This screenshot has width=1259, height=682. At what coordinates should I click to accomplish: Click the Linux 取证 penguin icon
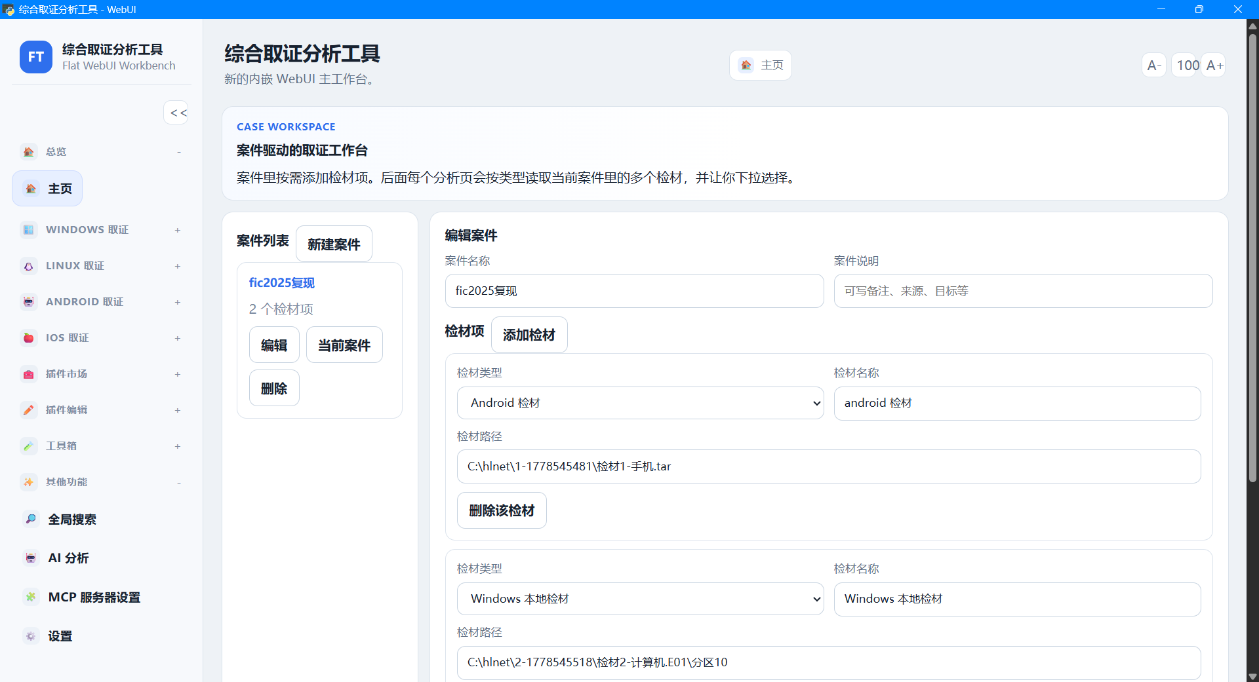click(29, 266)
